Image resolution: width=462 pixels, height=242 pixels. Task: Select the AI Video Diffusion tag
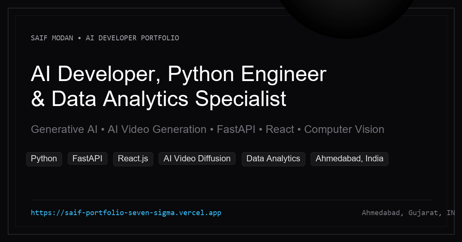tap(197, 159)
